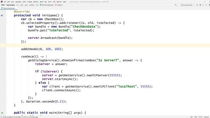Click the @Override annotation
Image resolution: width=210 pixels, height=118 pixels.
tap(22, 12)
